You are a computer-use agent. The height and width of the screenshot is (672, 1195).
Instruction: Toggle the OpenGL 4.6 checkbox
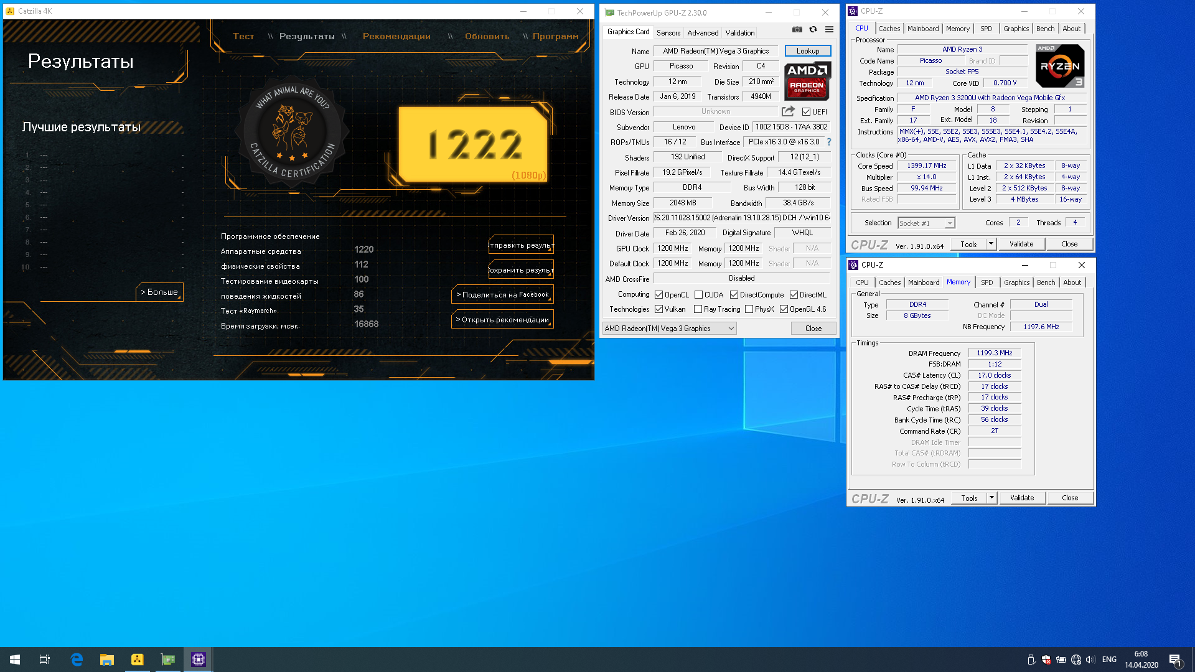(x=784, y=309)
